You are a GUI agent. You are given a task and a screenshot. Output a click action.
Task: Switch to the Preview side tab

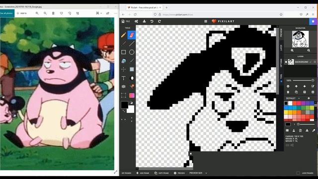pos(281,33)
